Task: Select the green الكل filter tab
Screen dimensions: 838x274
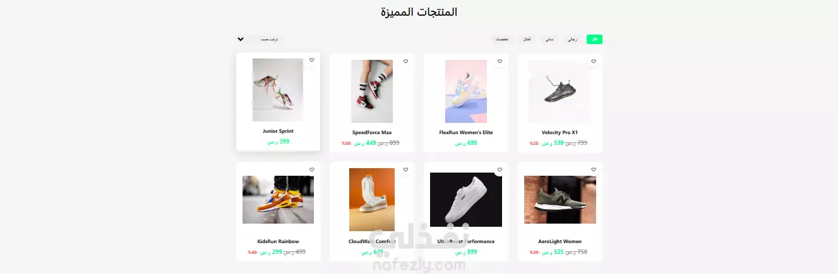Action: 594,39
